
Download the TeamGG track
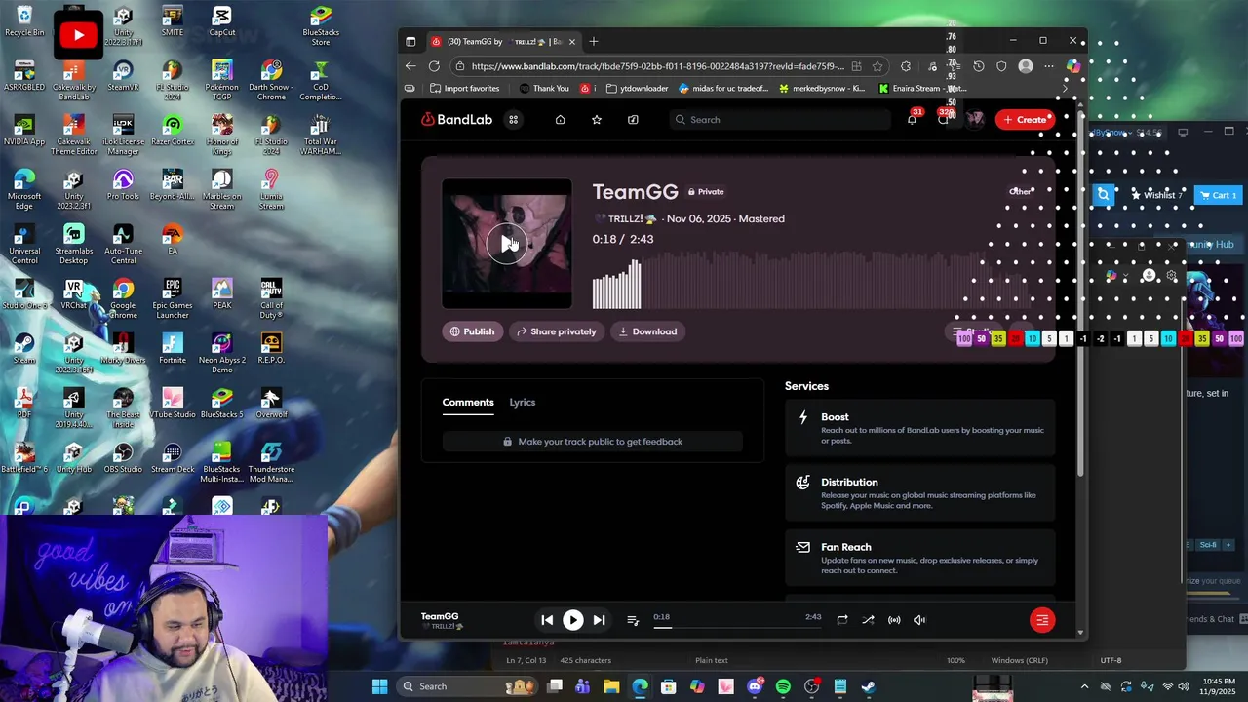click(x=647, y=331)
